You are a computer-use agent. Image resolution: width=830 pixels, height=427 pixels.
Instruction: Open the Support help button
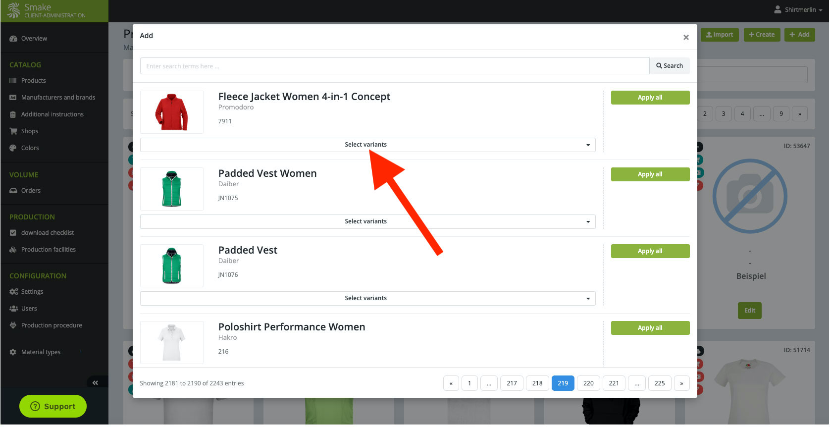pyautogui.click(x=53, y=407)
